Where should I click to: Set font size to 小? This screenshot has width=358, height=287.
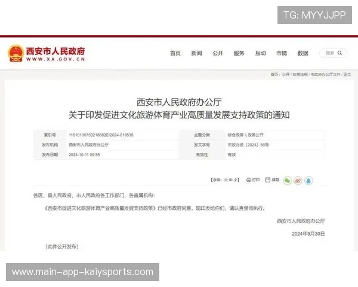point(235,180)
